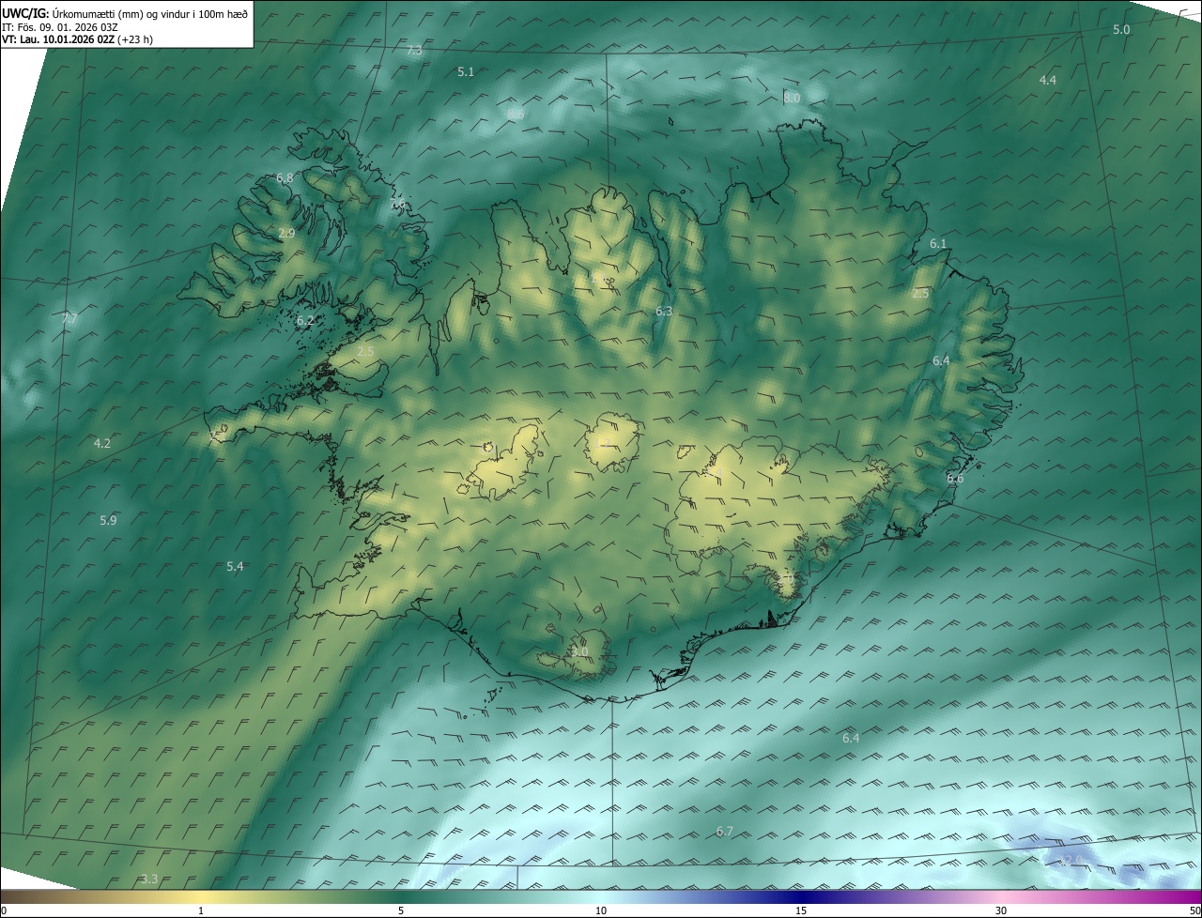This screenshot has height=918, width=1202.
Task: Click the map value label '4.4'
Action: pos(1048,81)
